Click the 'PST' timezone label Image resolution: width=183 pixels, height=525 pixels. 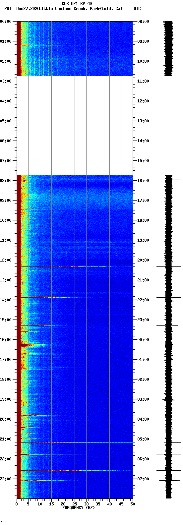point(8,9)
